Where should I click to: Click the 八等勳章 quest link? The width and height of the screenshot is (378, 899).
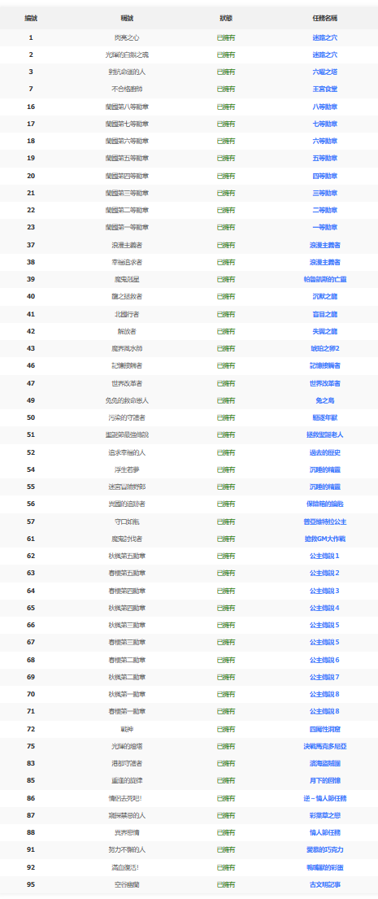324,107
